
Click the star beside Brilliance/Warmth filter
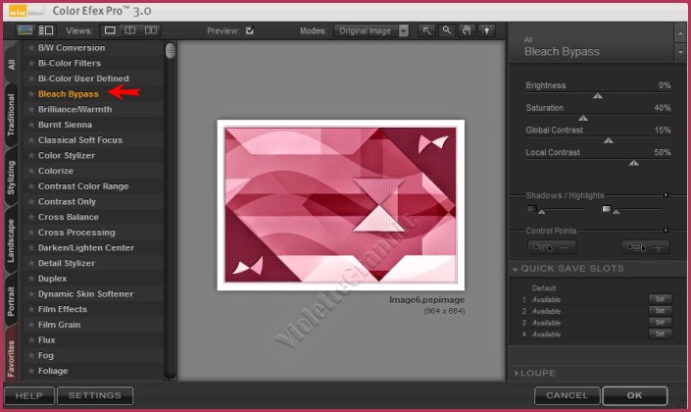point(31,110)
